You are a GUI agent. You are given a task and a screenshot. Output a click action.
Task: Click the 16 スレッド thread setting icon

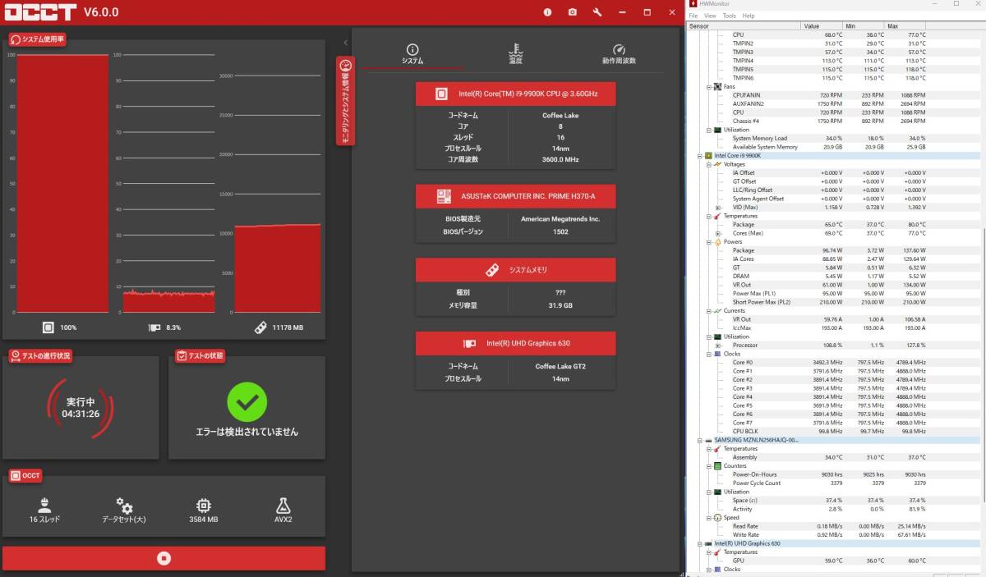click(x=44, y=506)
